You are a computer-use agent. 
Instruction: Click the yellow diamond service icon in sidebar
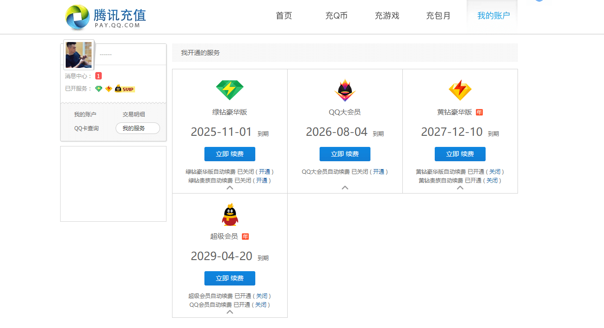point(109,89)
